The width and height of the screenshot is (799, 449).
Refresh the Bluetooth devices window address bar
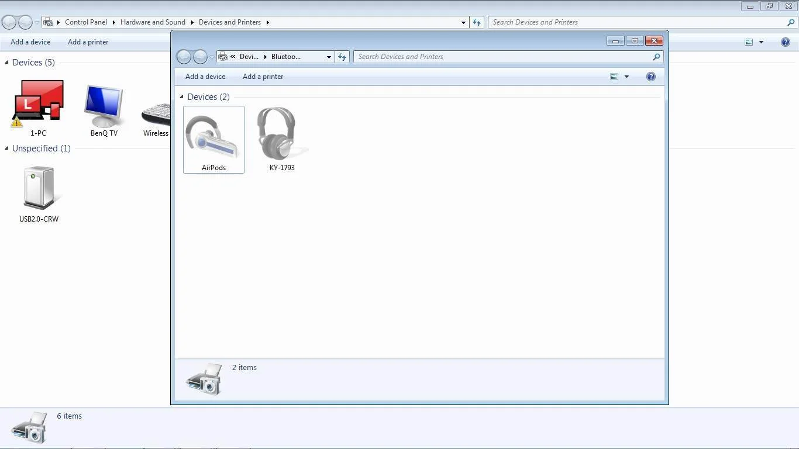342,57
